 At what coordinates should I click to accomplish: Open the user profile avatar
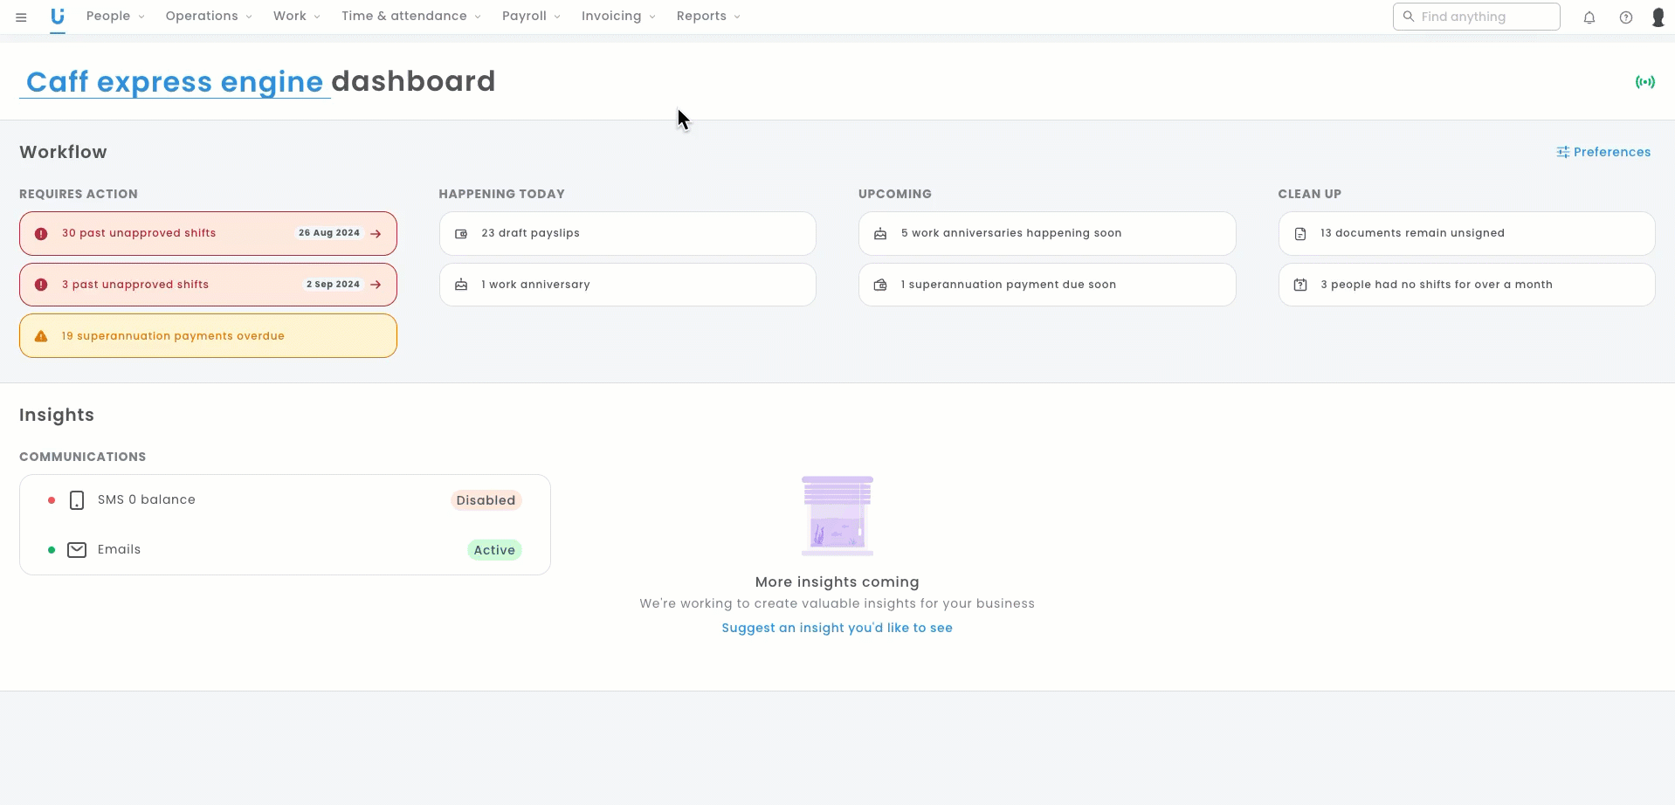pyautogui.click(x=1658, y=17)
